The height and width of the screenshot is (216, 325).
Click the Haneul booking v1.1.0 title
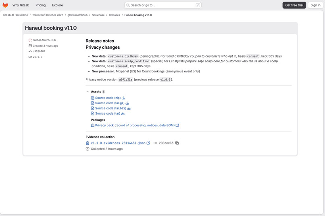(x=51, y=28)
